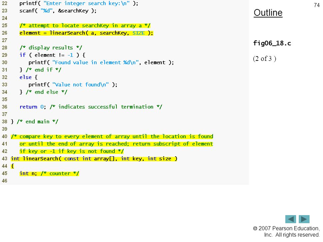323x242 pixels.
Task: Click line number 46
Action: point(4,181)
